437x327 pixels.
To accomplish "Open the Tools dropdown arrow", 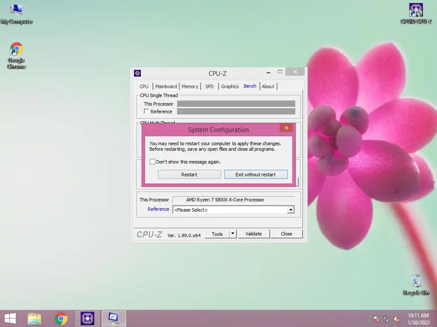I will (233, 234).
